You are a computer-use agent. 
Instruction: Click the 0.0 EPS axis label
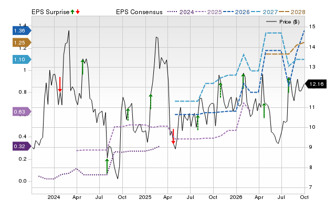point(23,181)
